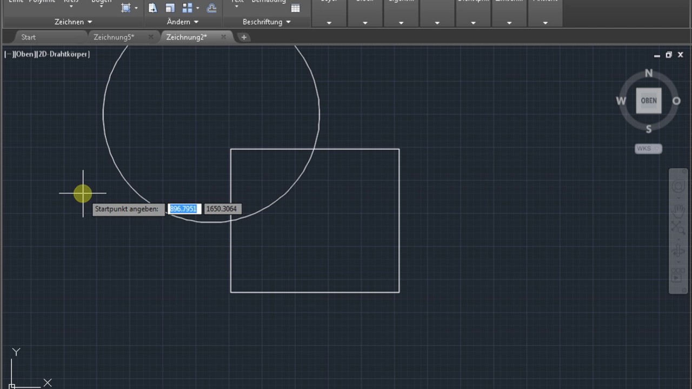The image size is (692, 389).
Task: Select the Stretch (Strecken) tool icon
Action: coord(153,8)
